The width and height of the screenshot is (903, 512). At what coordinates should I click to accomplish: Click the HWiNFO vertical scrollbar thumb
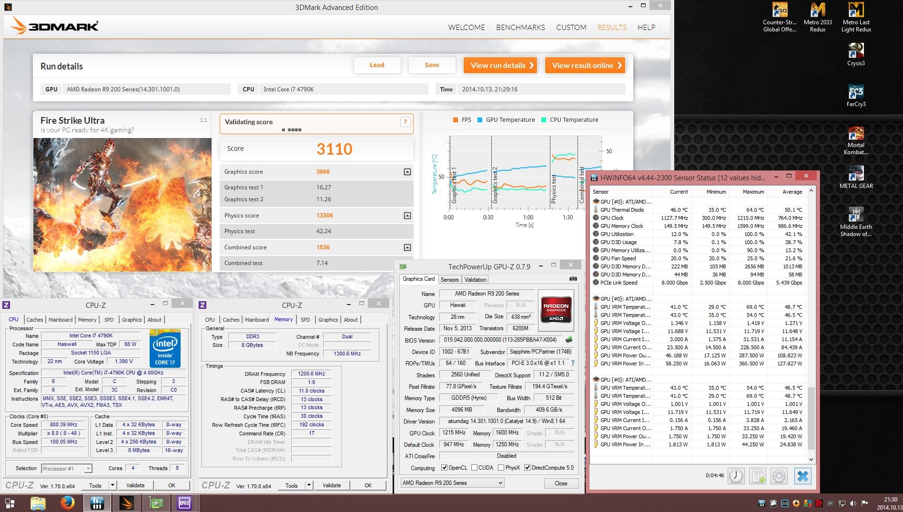point(812,418)
